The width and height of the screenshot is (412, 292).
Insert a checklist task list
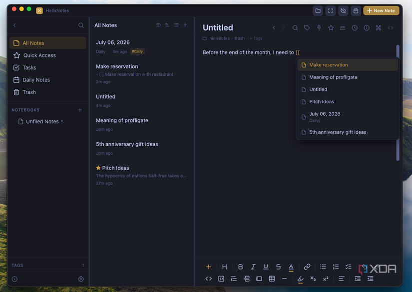click(348, 267)
